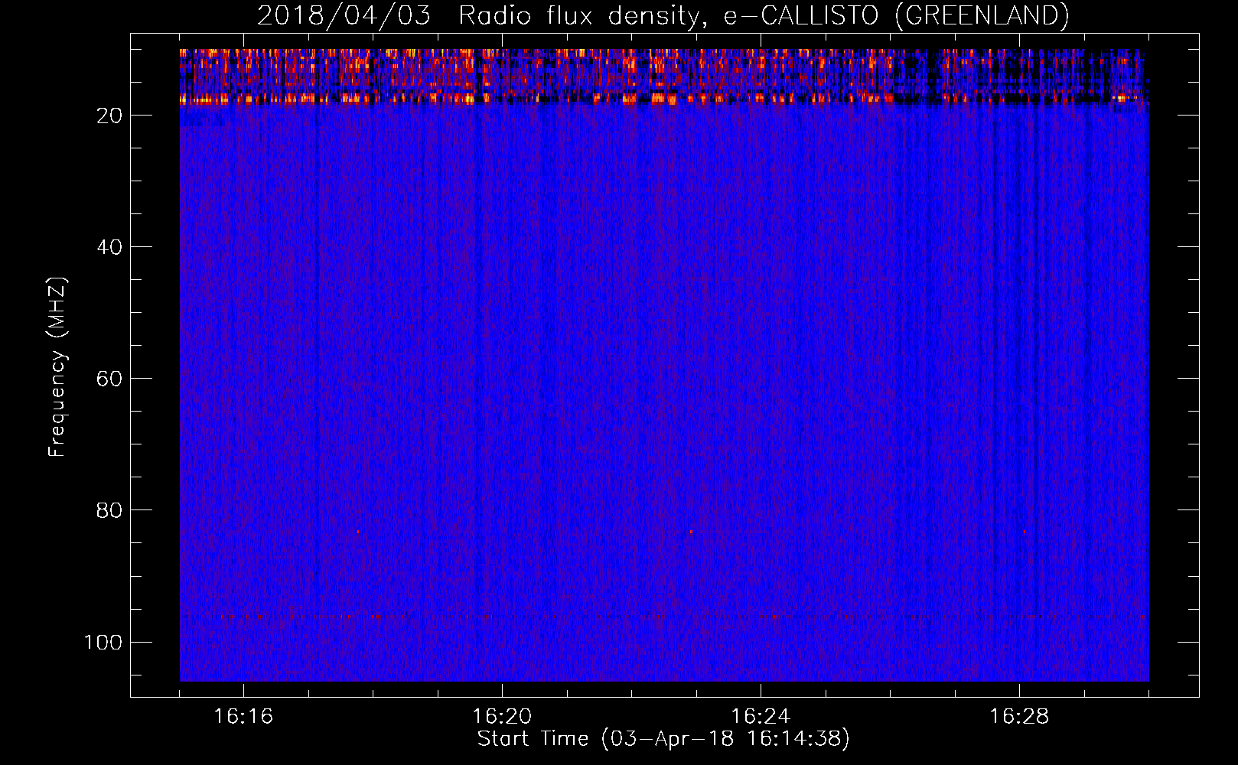Click the red dot near 16:18 below 80 MHz
Screen dimensions: 1238x765
tap(357, 531)
